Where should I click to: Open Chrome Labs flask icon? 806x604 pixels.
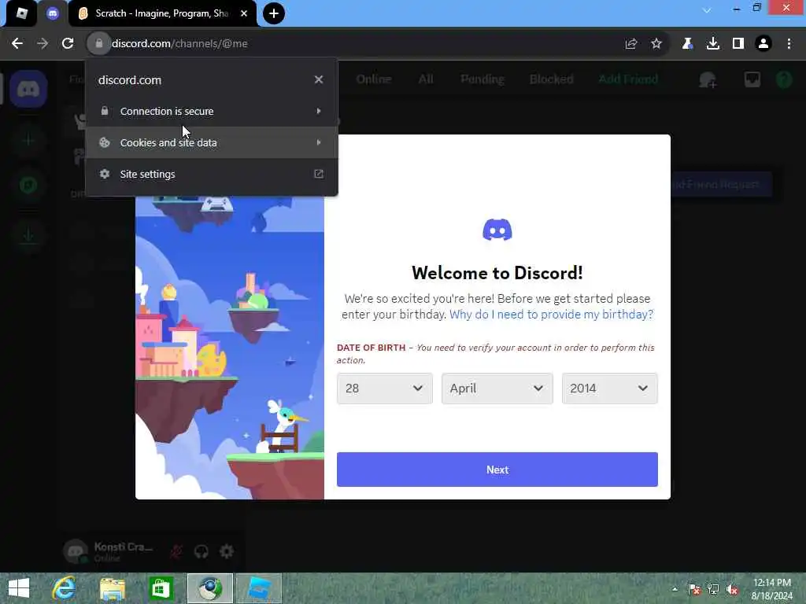click(x=687, y=44)
